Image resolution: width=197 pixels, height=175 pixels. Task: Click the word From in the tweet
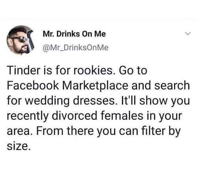click(x=50, y=131)
